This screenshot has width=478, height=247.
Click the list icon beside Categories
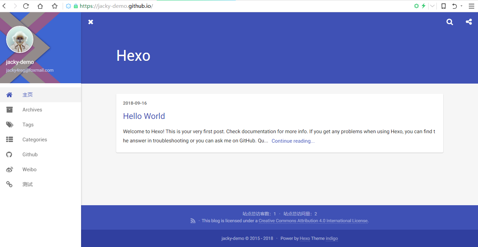[10, 140]
